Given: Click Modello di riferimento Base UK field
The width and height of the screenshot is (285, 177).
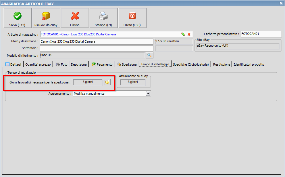Looking at the screenshot, I should click(x=92, y=55).
